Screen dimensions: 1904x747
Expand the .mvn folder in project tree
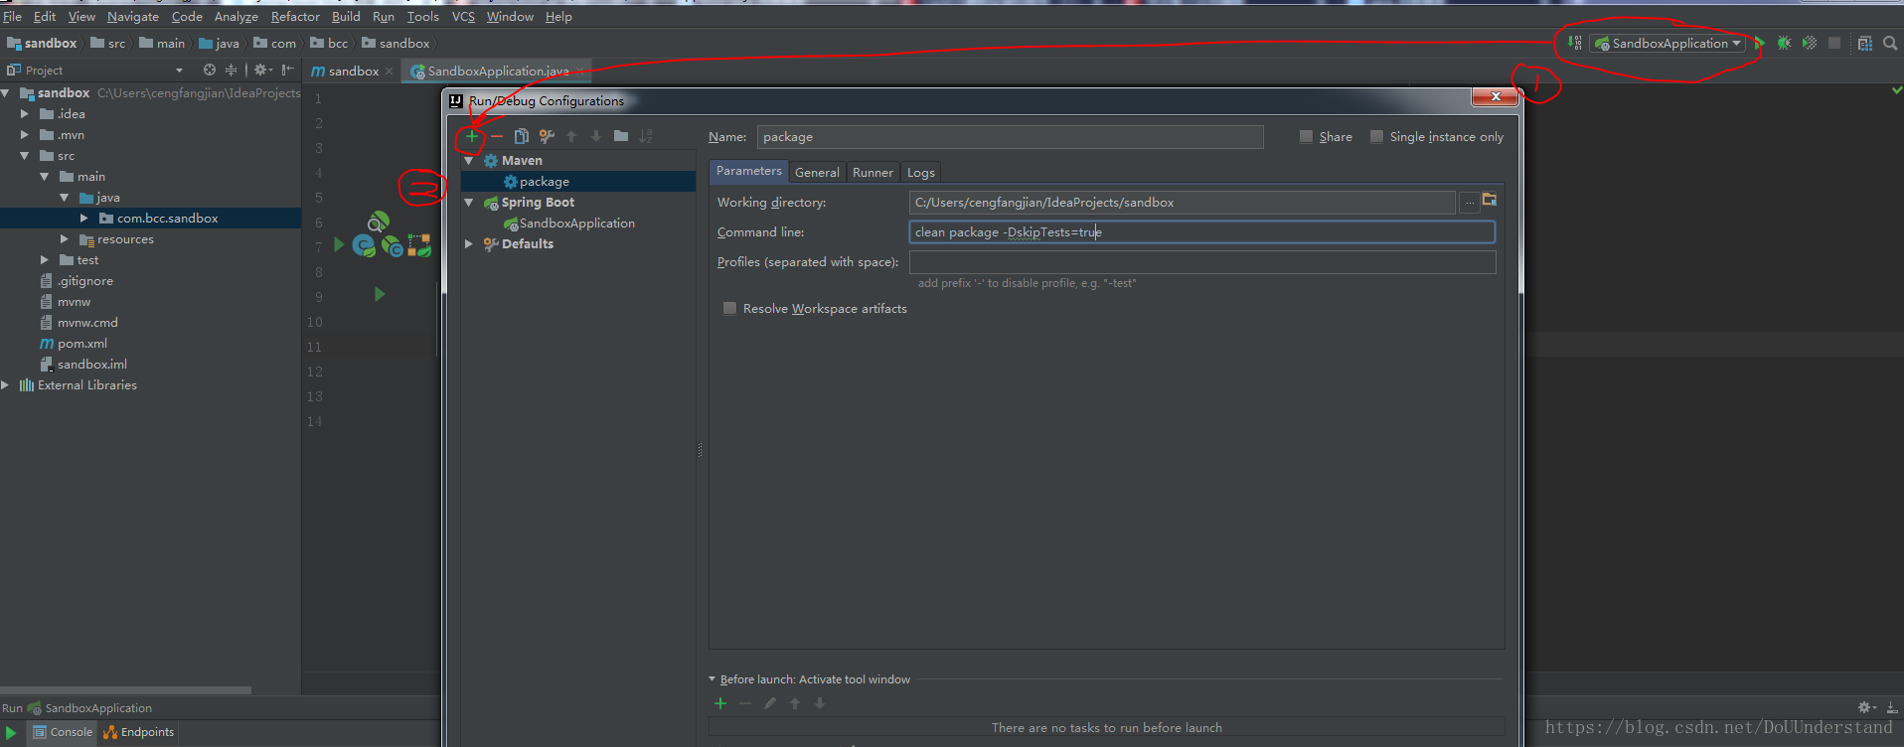25,134
